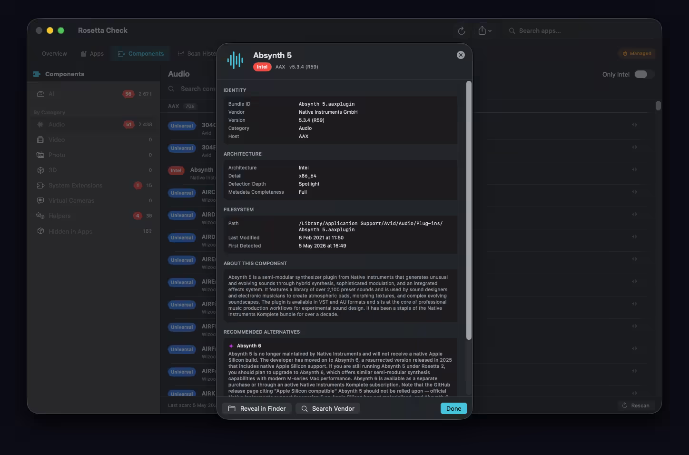Click the magnifier icon on Search Vendor
Image resolution: width=689 pixels, height=455 pixels.
(x=305, y=409)
